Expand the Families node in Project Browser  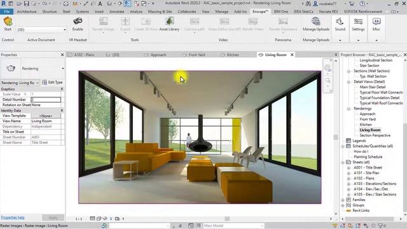point(343,200)
